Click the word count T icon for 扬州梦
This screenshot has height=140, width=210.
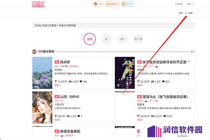[x=56, y=82]
